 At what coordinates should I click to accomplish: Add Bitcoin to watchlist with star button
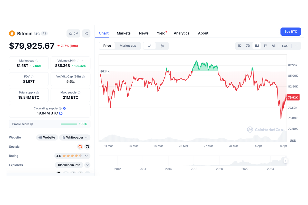[x=73, y=34]
